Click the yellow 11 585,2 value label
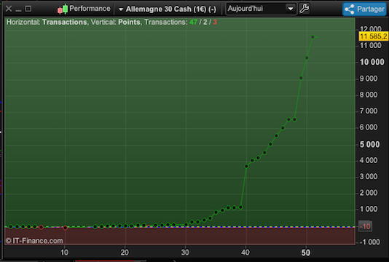Image resolution: width=389 pixels, height=262 pixels. pos(374,36)
